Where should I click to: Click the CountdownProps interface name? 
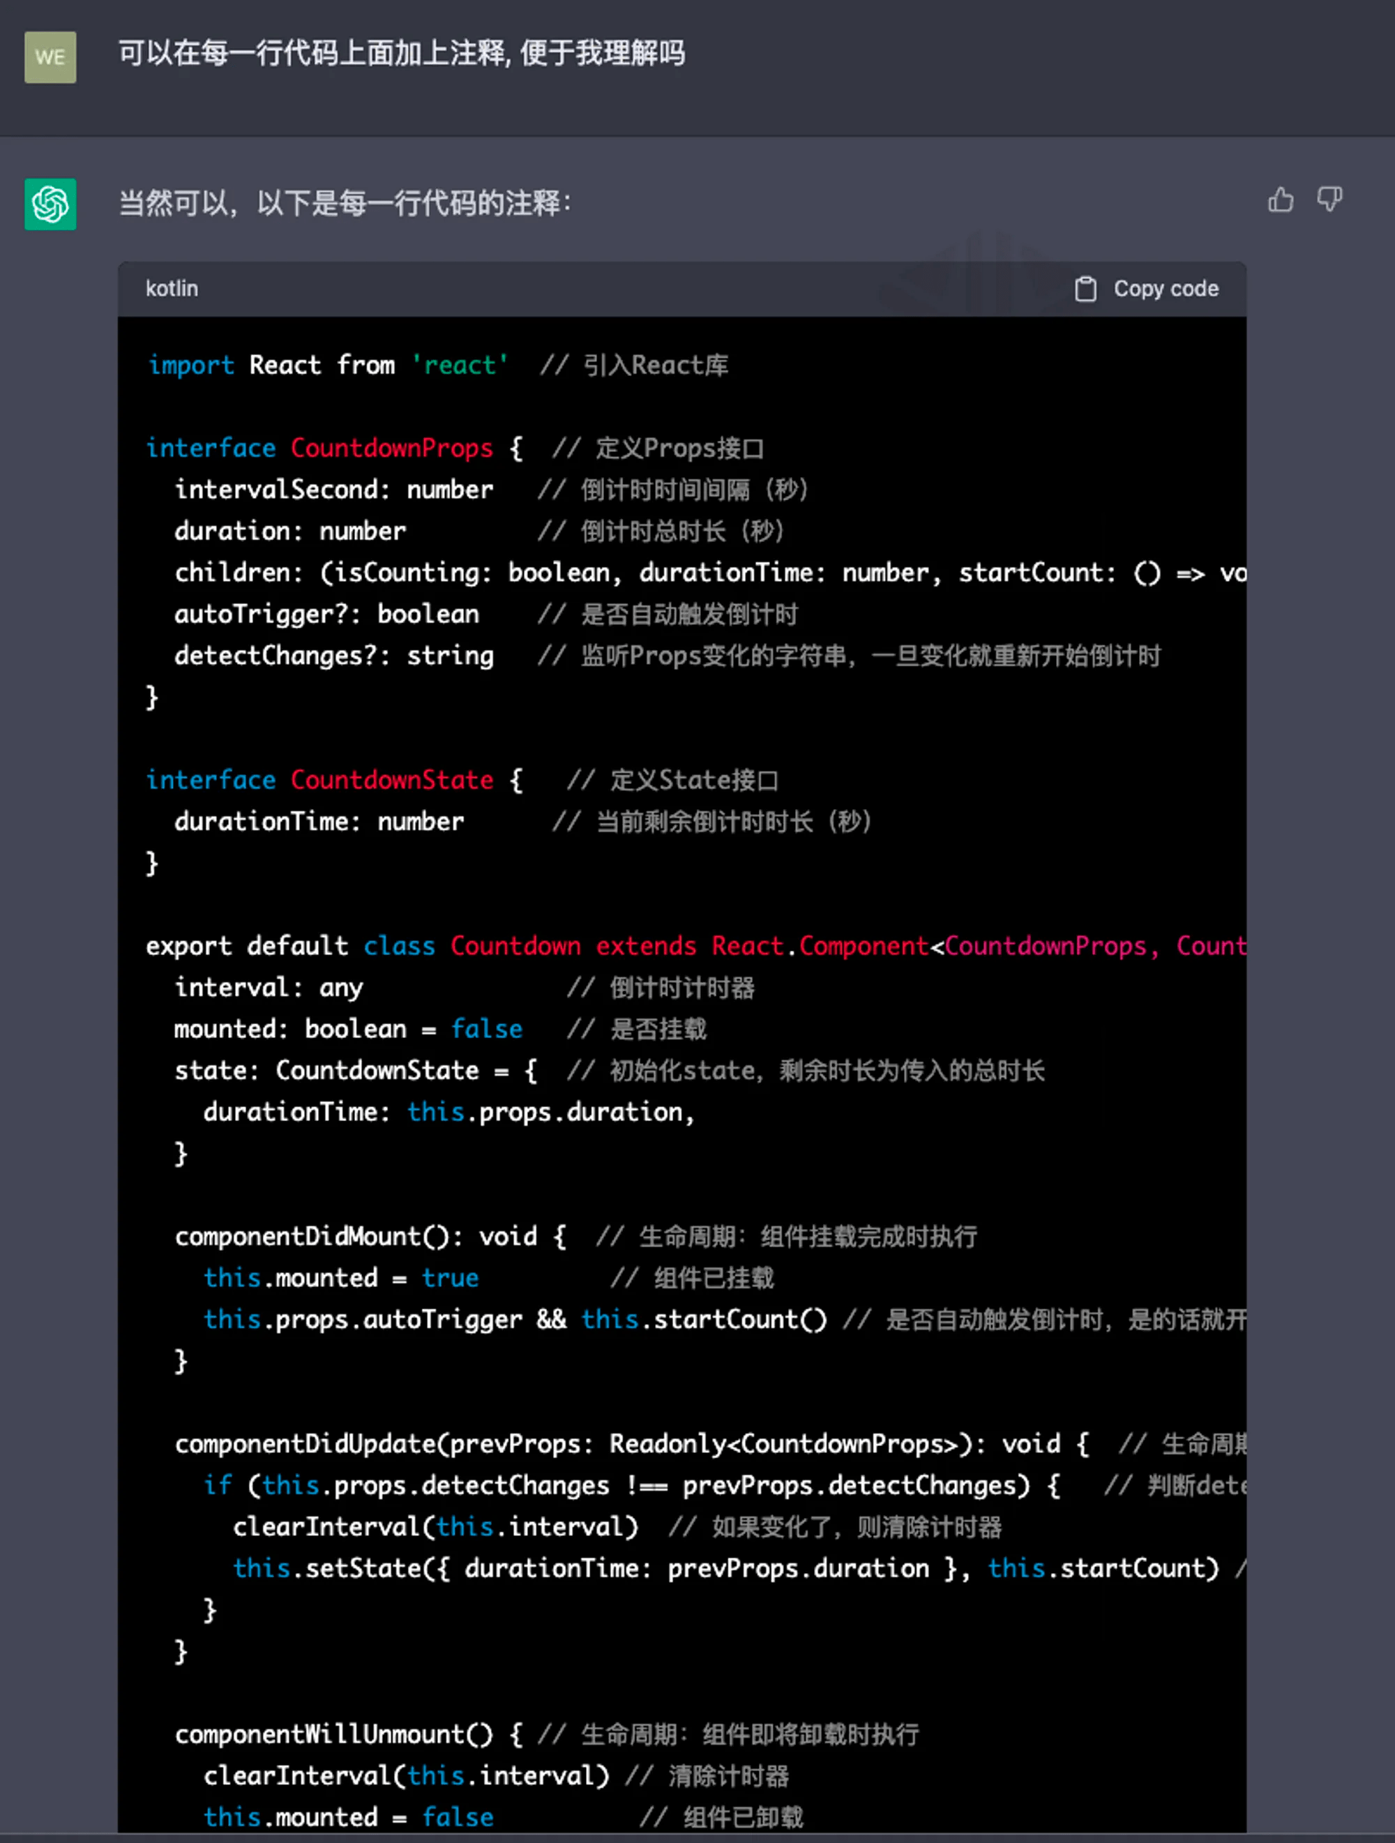[392, 449]
